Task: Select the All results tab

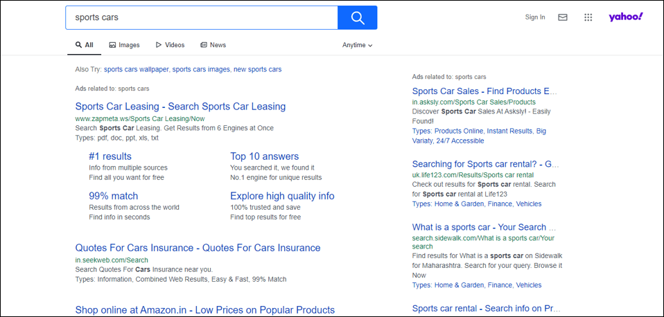Action: pos(85,45)
